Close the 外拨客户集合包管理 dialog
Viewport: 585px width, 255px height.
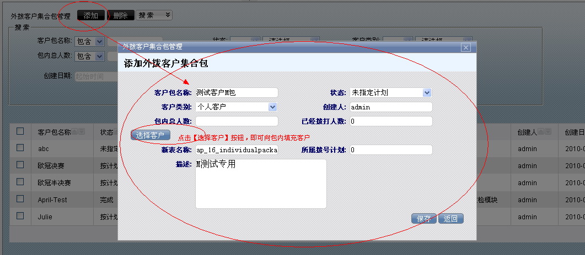click(x=466, y=47)
